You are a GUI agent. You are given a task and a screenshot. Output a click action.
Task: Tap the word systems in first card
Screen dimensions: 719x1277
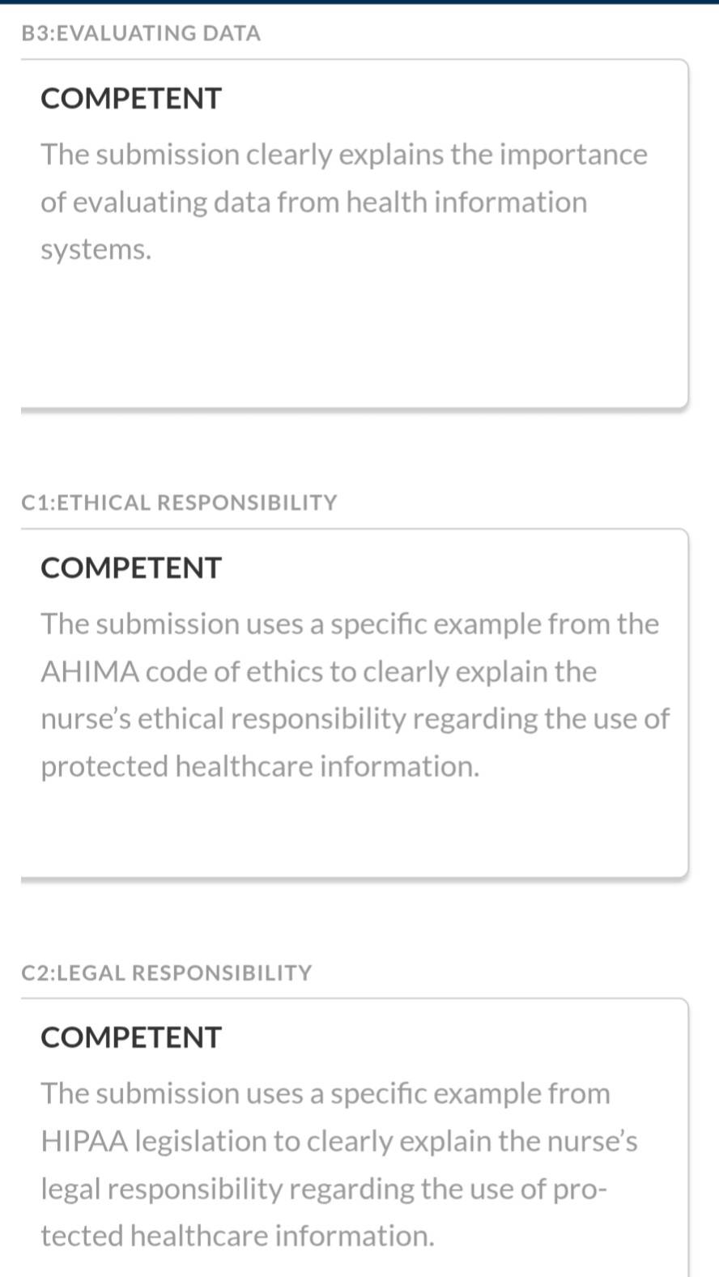[96, 250]
